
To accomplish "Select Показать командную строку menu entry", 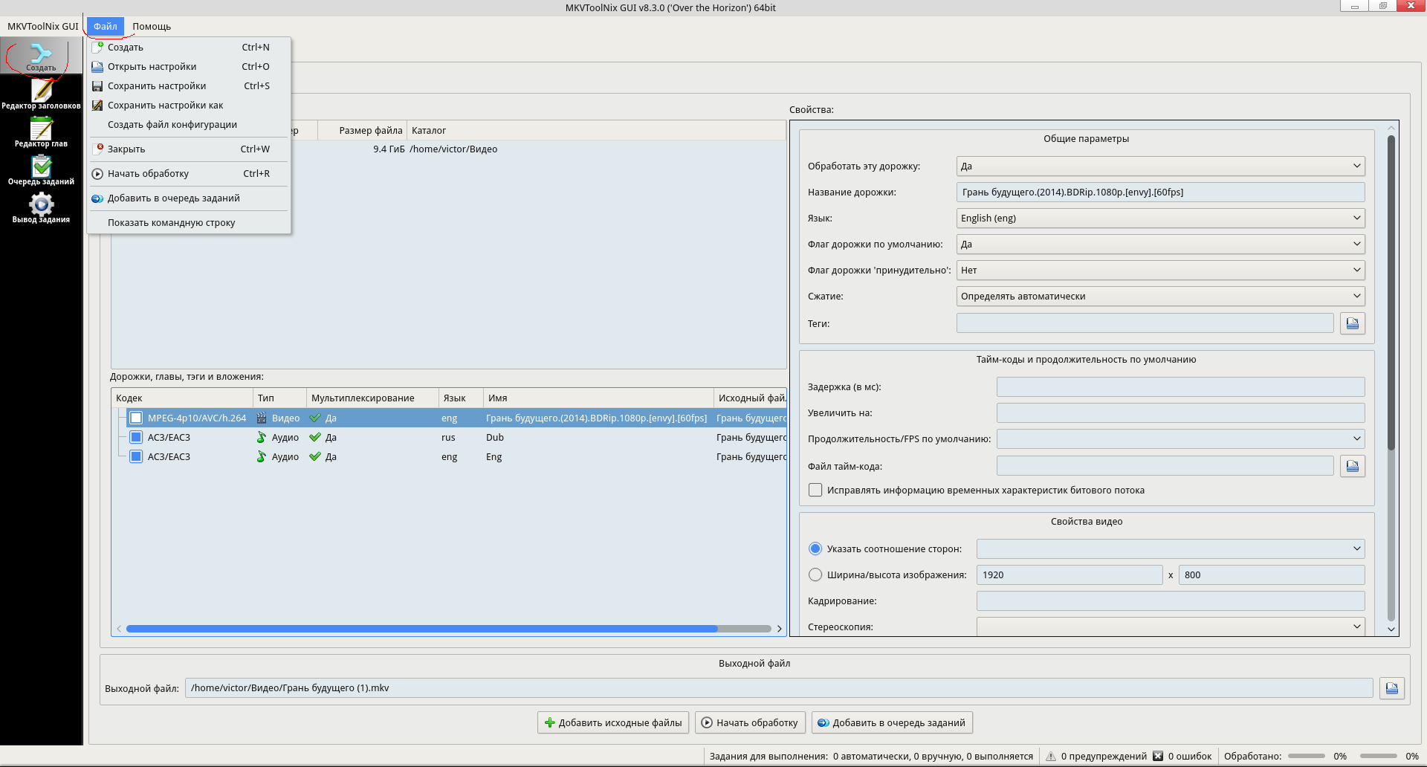I will [x=171, y=223].
